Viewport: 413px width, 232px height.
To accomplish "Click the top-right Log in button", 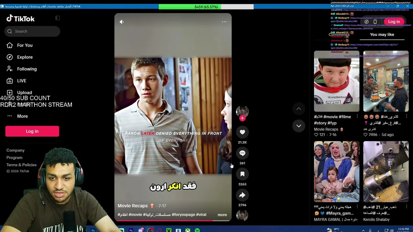I will tap(394, 22).
